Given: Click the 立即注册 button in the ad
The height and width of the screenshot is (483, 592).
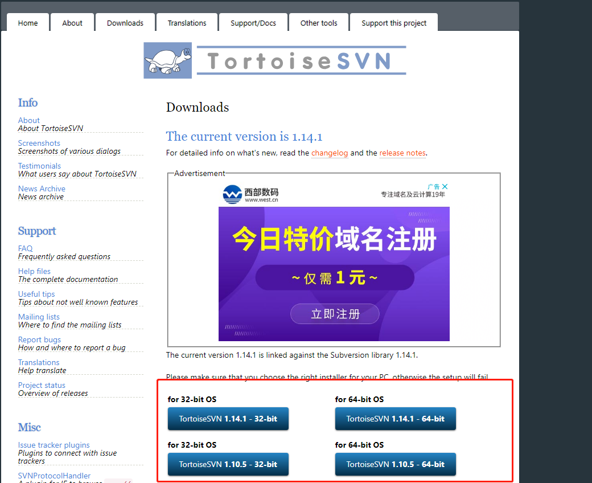Looking at the screenshot, I should click(x=335, y=314).
